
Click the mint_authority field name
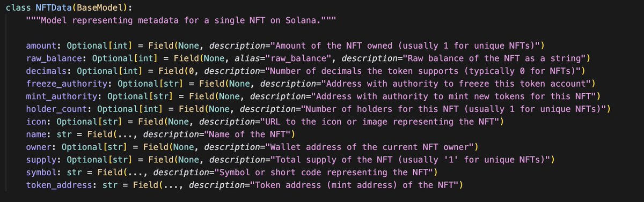(62, 96)
